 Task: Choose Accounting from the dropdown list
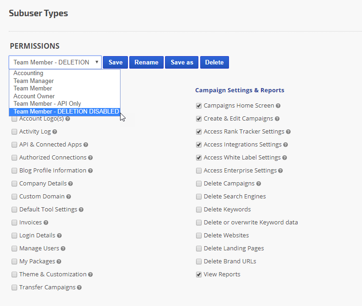point(28,73)
